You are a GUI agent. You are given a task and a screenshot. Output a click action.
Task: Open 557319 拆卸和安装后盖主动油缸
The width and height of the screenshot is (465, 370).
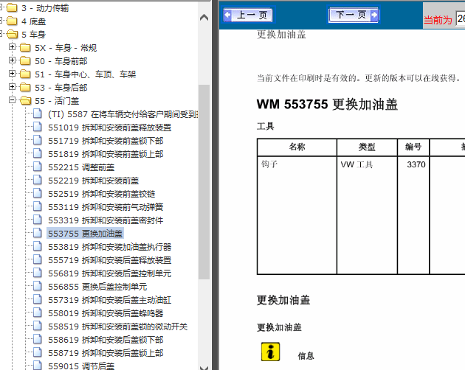click(110, 300)
